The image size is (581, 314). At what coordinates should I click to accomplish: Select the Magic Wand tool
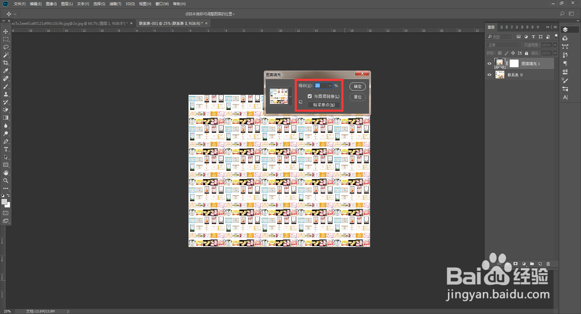pos(6,55)
